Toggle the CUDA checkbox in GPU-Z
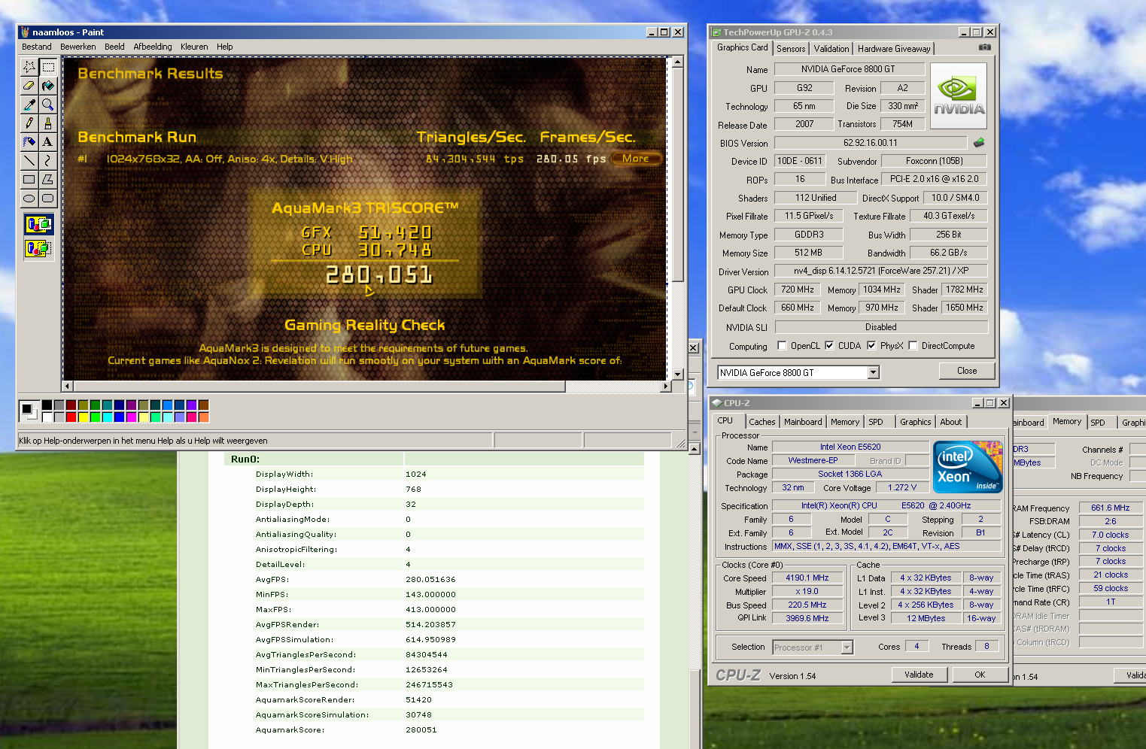The height and width of the screenshot is (749, 1146). click(x=829, y=346)
